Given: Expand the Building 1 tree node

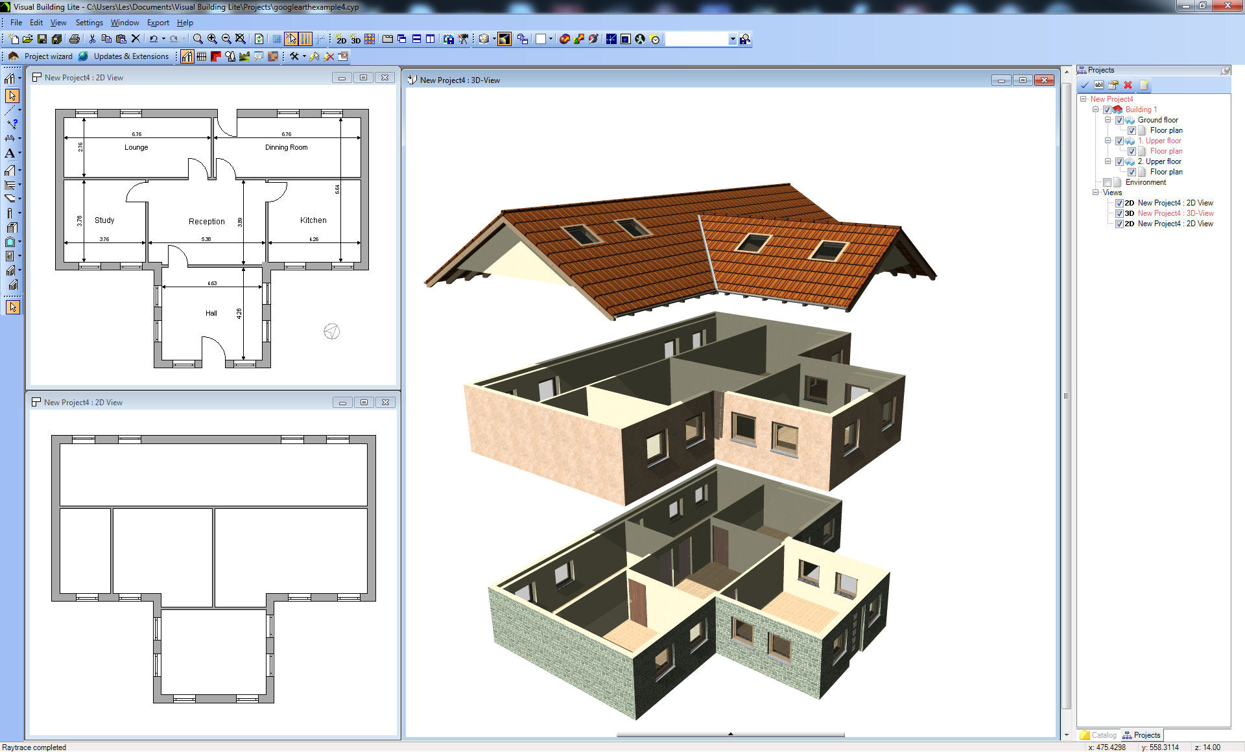Looking at the screenshot, I should point(1100,108).
